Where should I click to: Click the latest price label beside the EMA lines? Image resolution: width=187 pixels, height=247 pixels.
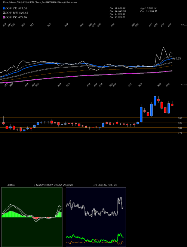[x=177, y=58]
